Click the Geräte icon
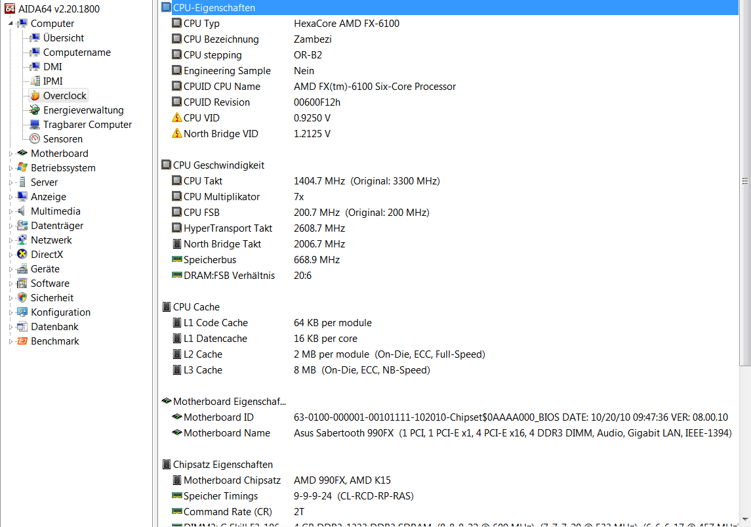This screenshot has height=527, width=751. 22,269
